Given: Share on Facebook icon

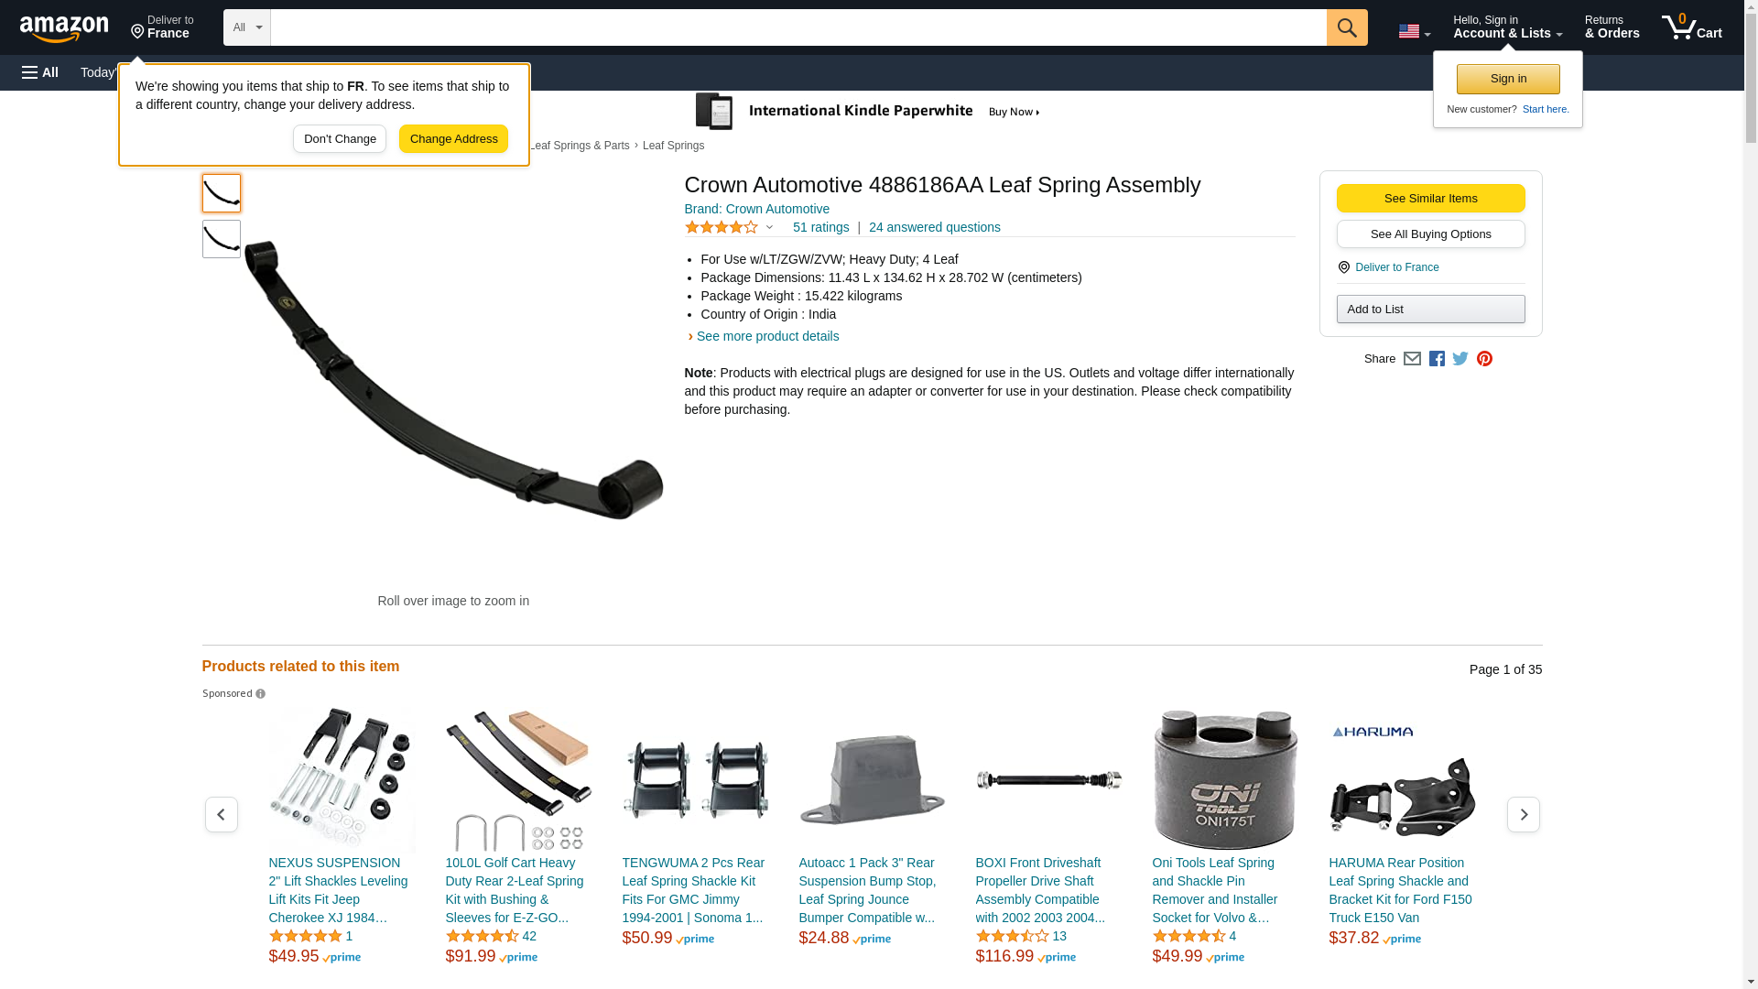Looking at the screenshot, I should 1437,359.
